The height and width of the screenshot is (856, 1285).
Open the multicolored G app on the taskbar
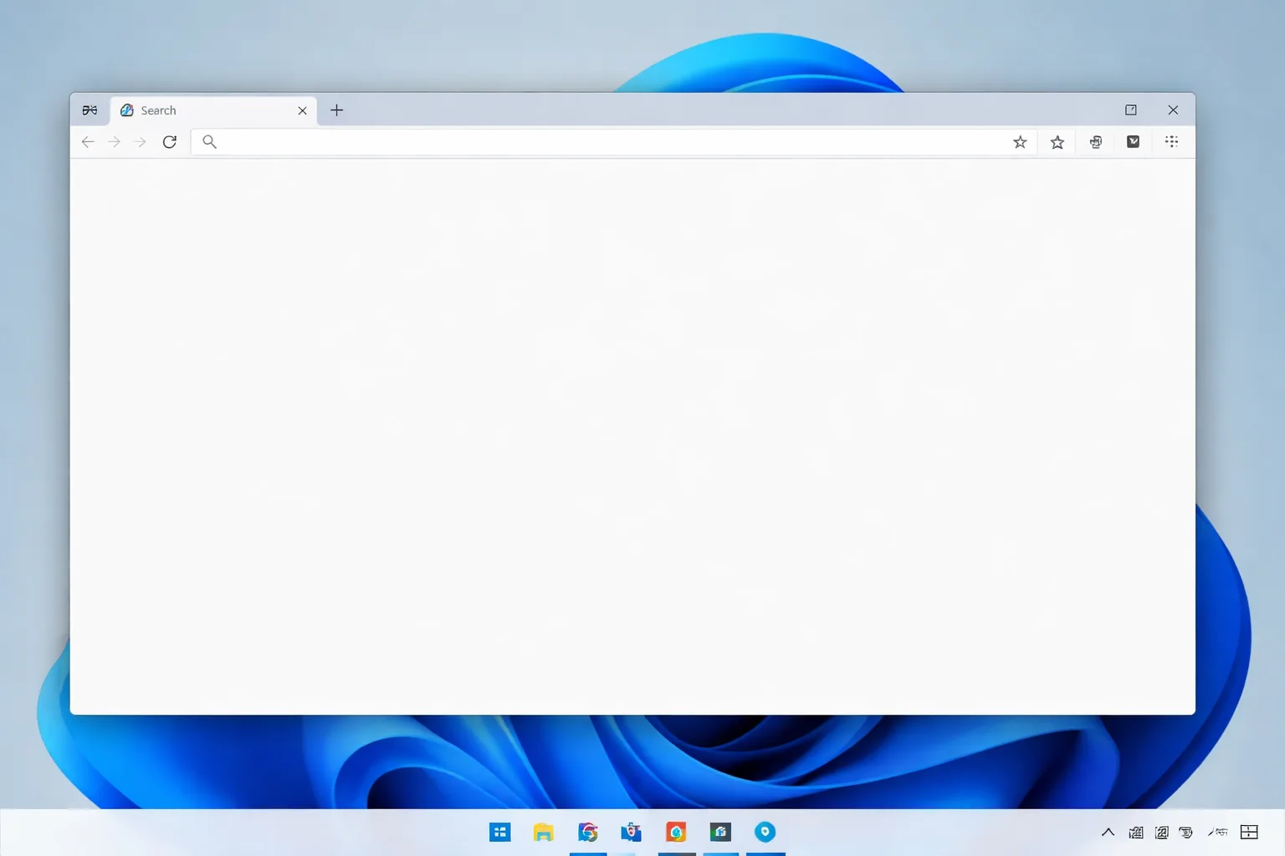[588, 832]
